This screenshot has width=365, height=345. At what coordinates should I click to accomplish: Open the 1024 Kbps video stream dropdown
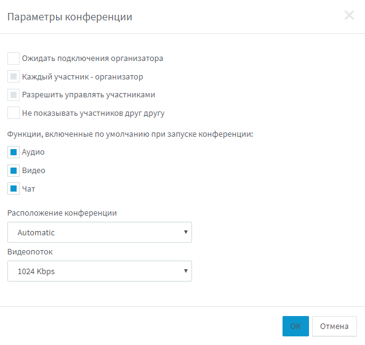pos(100,271)
